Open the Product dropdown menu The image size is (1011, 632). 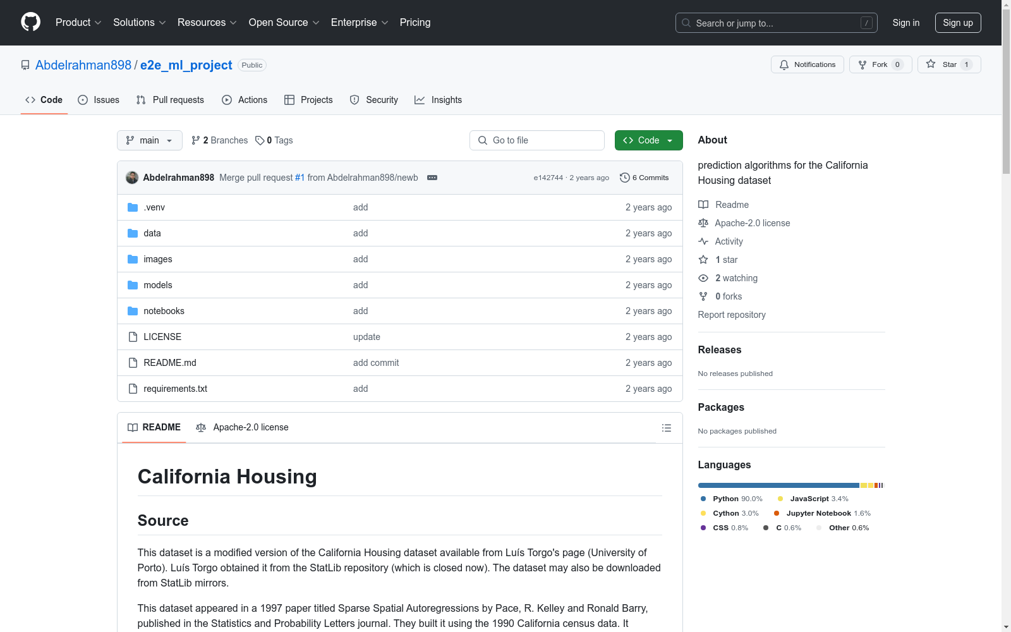78,22
